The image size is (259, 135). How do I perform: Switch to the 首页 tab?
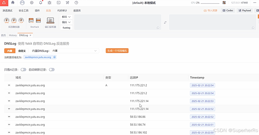click(x=3, y=35)
